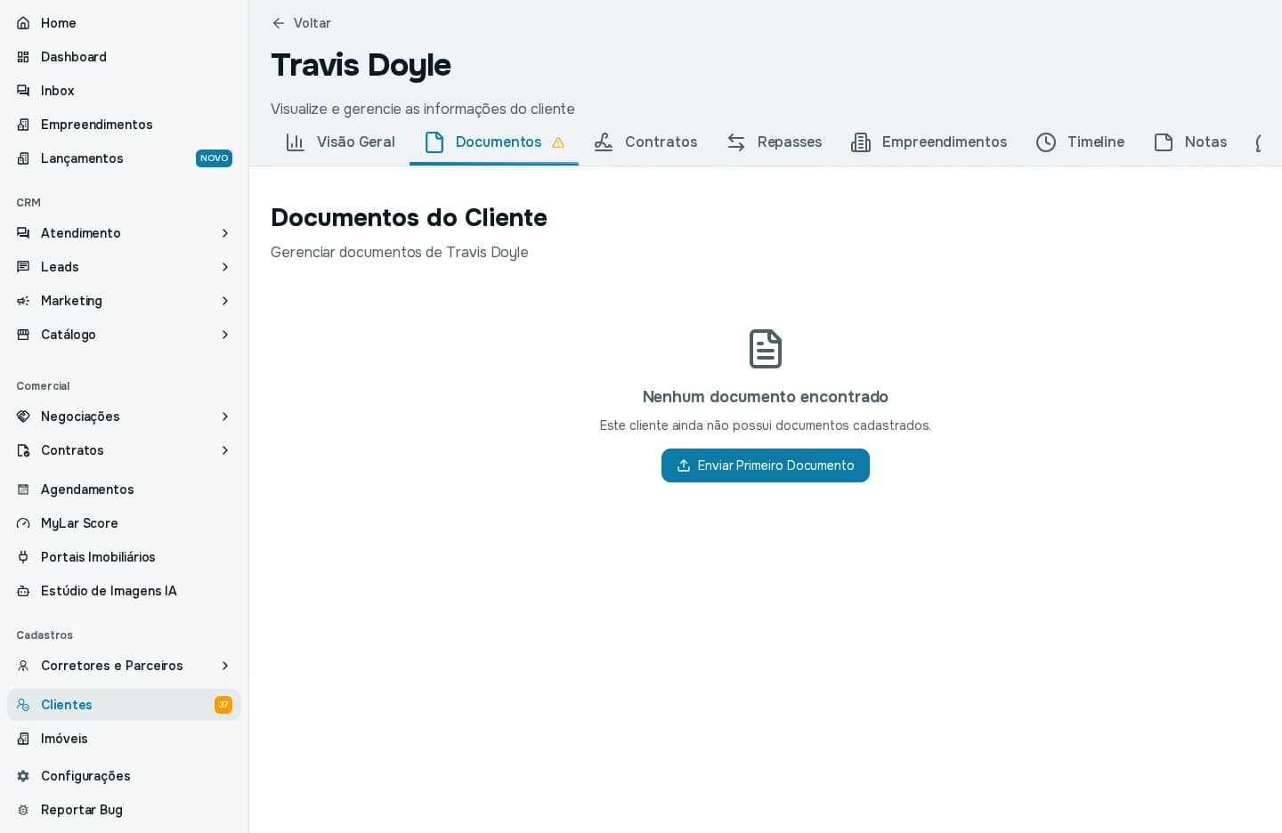Screen dimensions: 1282x833
Task: Open Empreendimentos in the sidebar
Action: pos(124,125)
